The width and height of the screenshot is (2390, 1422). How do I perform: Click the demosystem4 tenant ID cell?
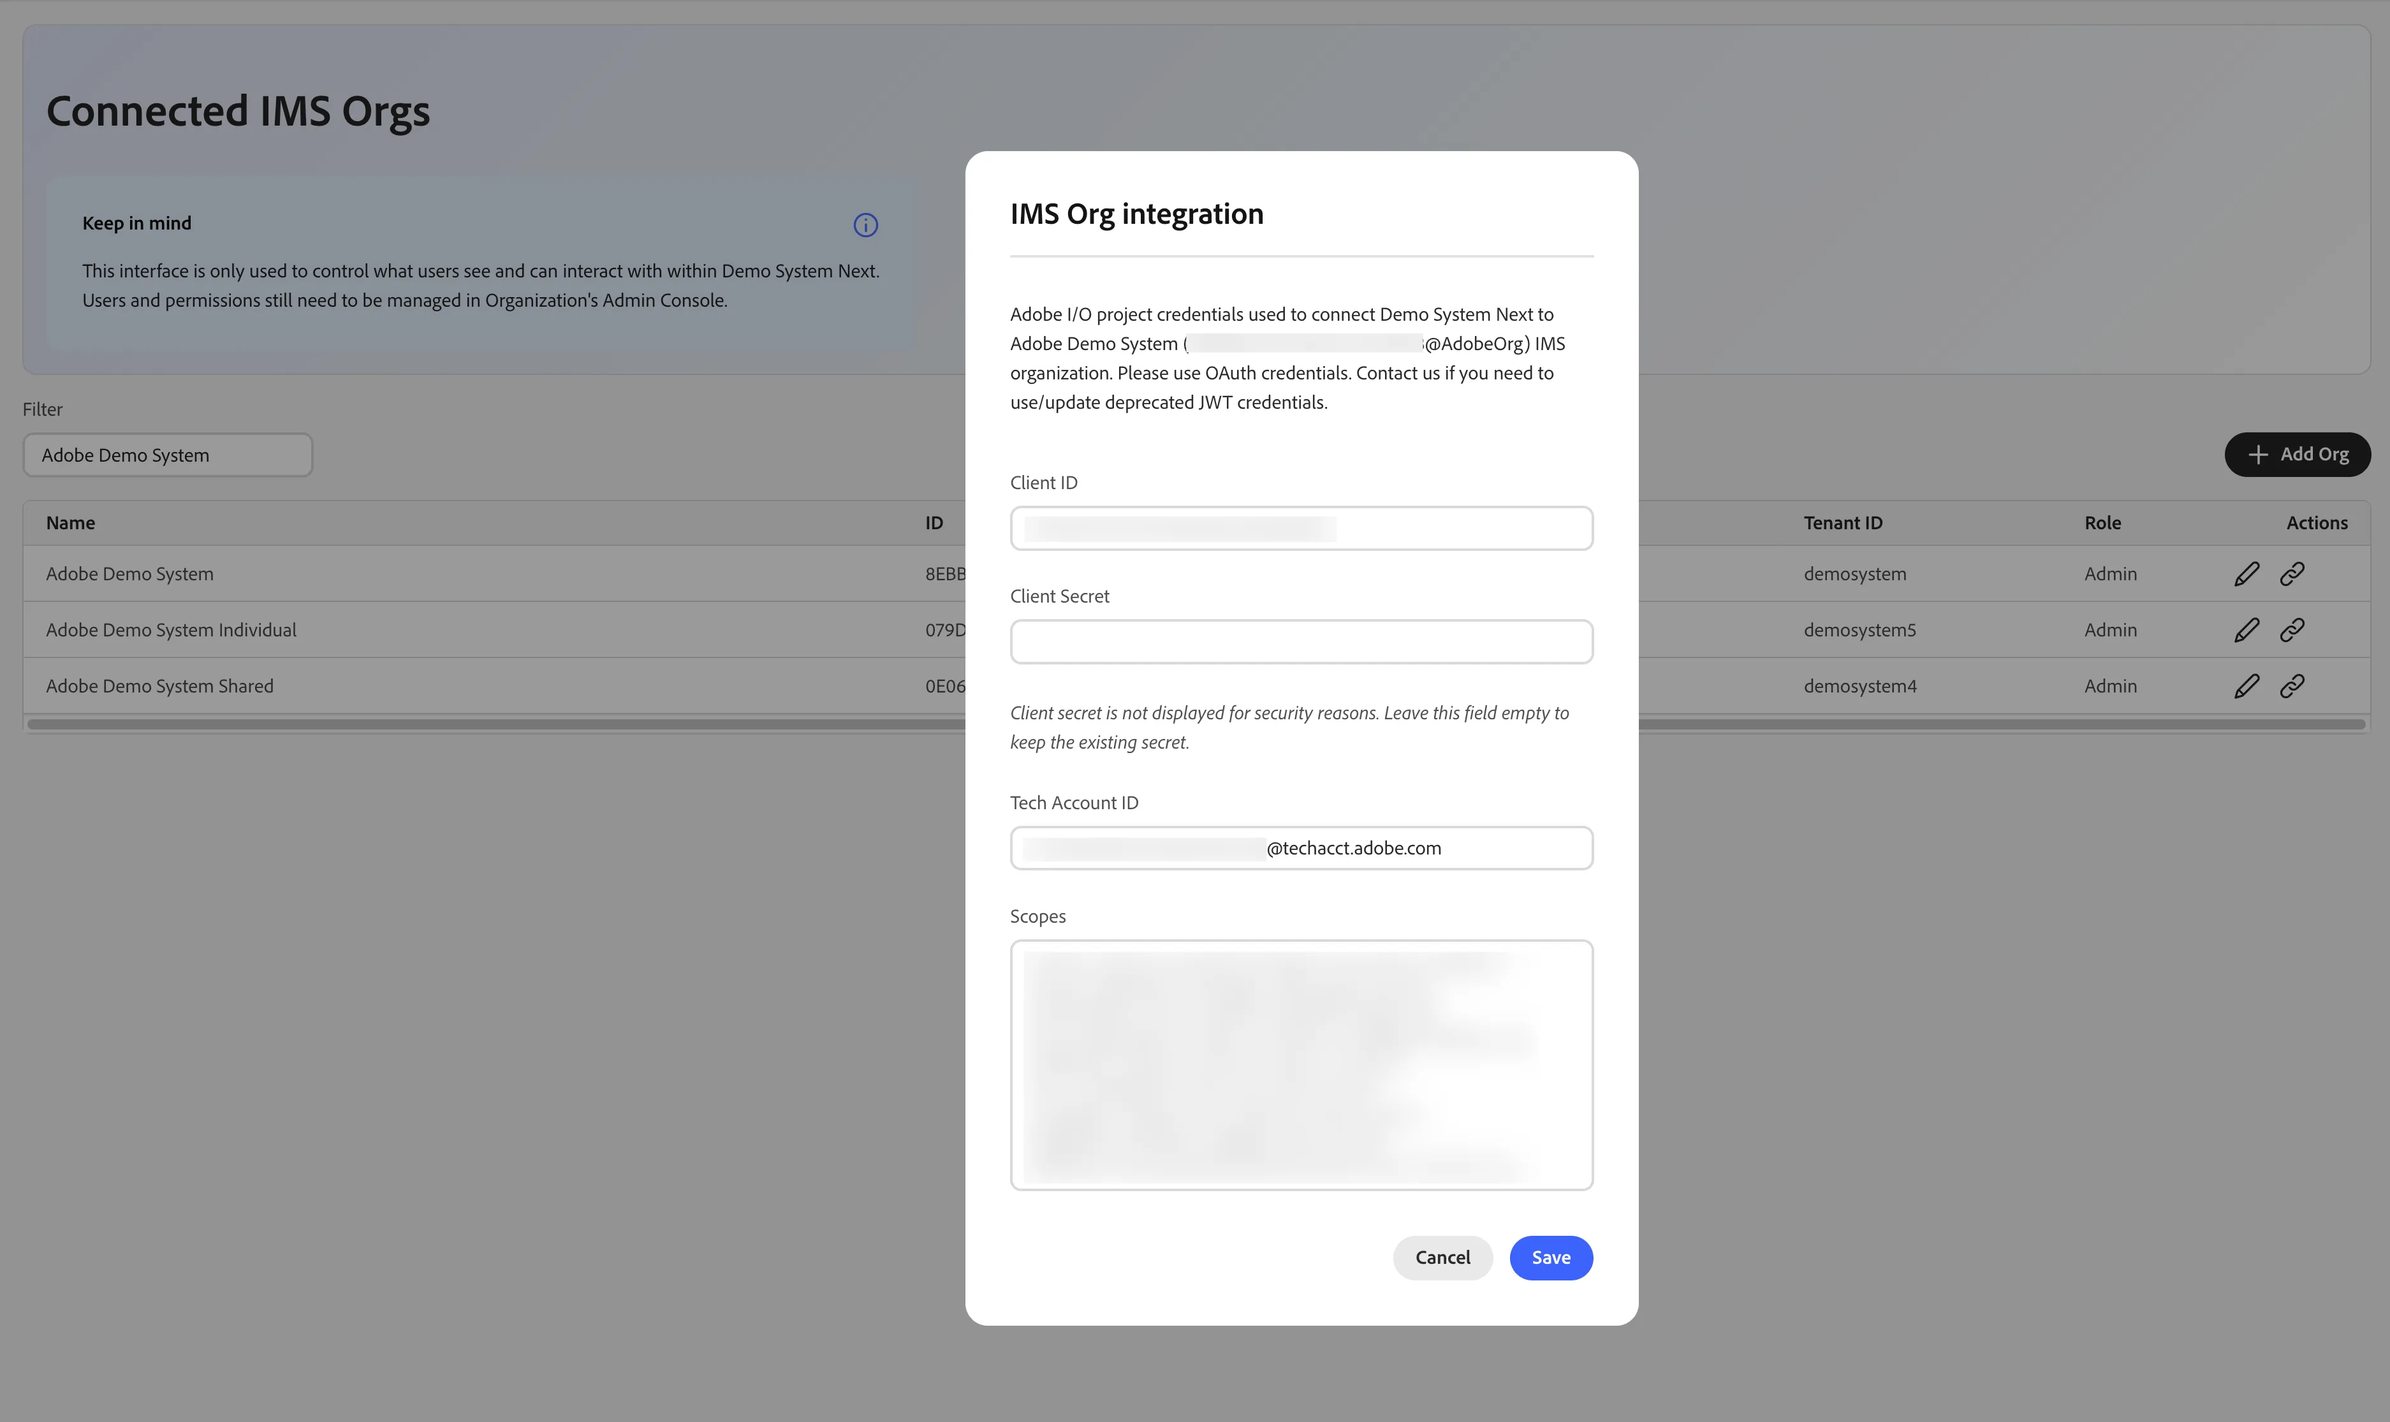pyautogui.click(x=1859, y=686)
